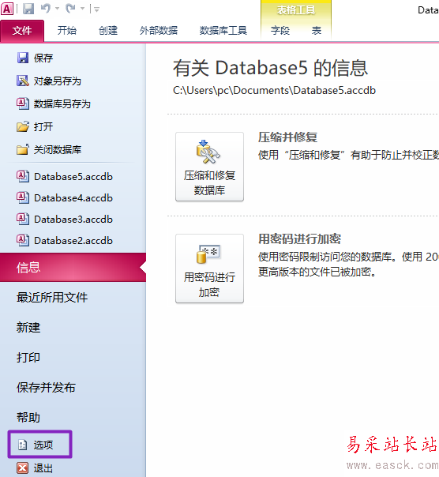Switch to the 表 tab
The height and width of the screenshot is (477, 439).
click(317, 31)
